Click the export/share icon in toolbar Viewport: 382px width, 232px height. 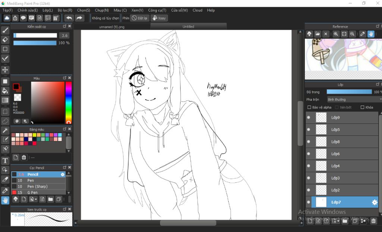coord(15,18)
